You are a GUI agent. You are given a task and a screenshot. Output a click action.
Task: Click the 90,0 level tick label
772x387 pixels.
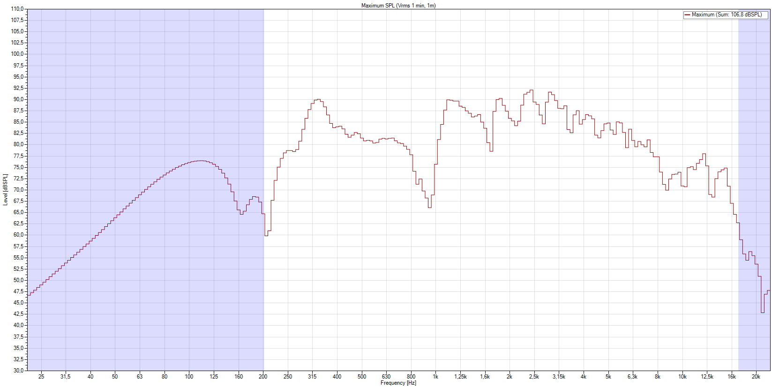(18, 99)
